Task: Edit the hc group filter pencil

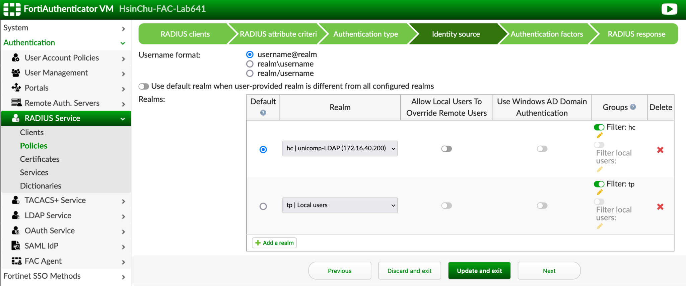Action: click(600, 135)
